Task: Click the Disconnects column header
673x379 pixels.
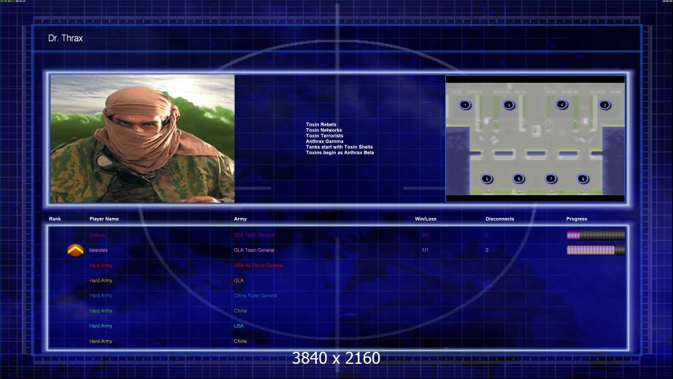Action: click(499, 219)
